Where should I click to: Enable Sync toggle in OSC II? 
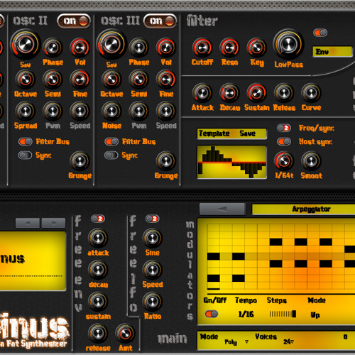25,155
